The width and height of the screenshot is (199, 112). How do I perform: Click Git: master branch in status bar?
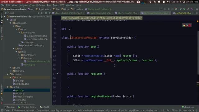click(x=185, y=110)
